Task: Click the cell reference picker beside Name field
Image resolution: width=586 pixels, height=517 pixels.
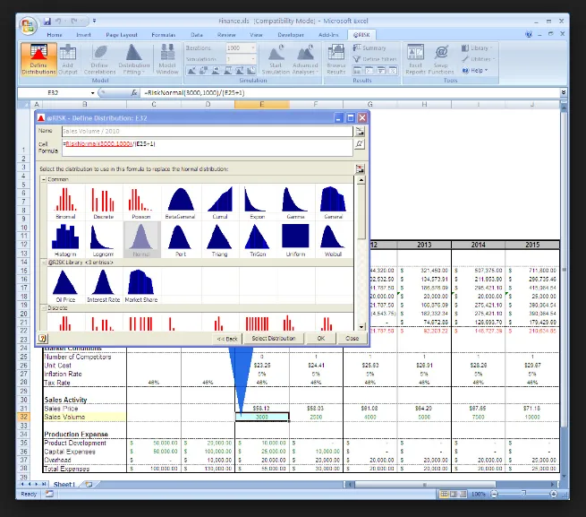Action: point(360,132)
